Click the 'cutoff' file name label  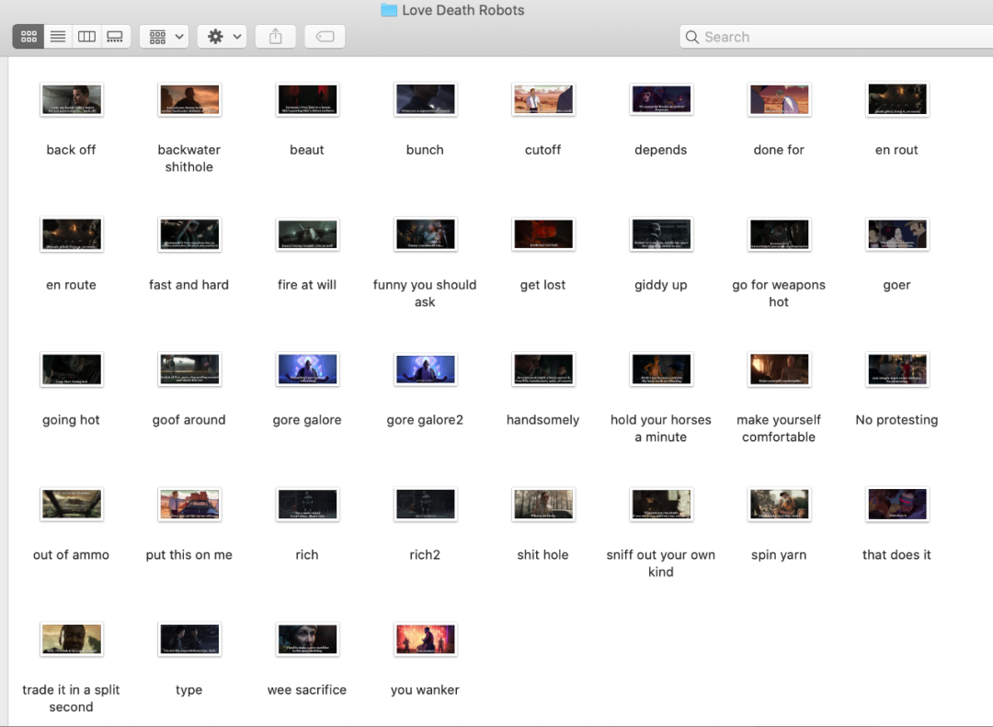click(542, 150)
